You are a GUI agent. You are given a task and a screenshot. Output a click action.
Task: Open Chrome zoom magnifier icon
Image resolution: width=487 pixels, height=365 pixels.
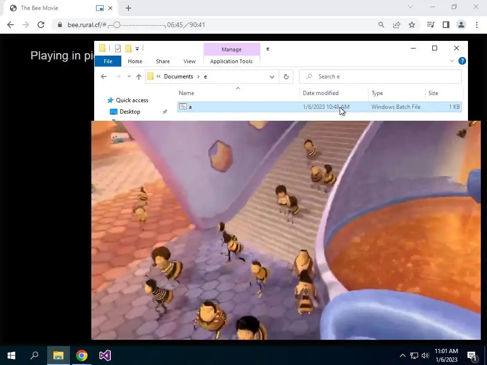click(x=381, y=25)
